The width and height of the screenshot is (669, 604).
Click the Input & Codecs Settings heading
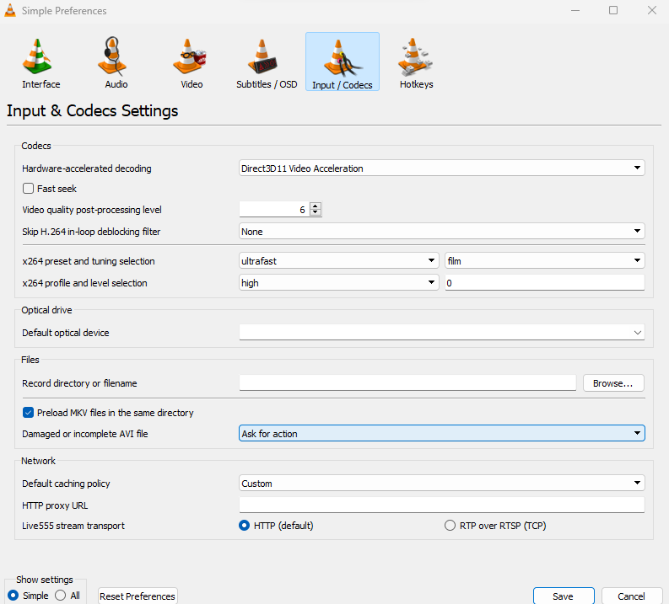(92, 110)
